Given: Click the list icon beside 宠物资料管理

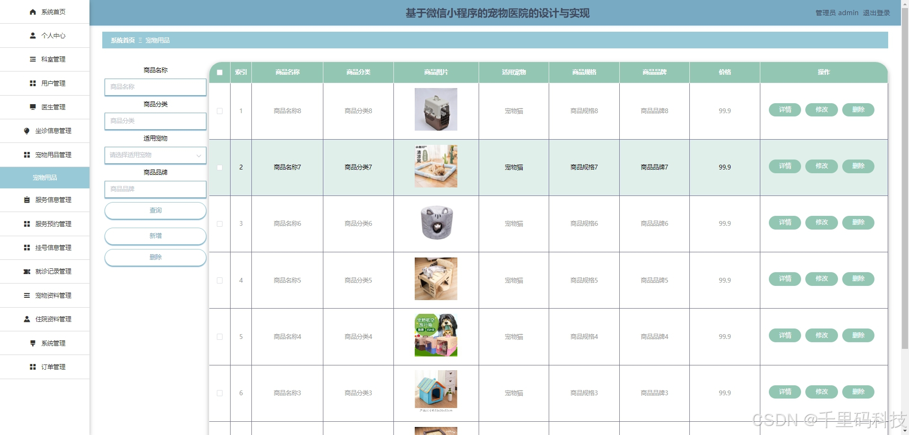Looking at the screenshot, I should pyautogui.click(x=27, y=295).
